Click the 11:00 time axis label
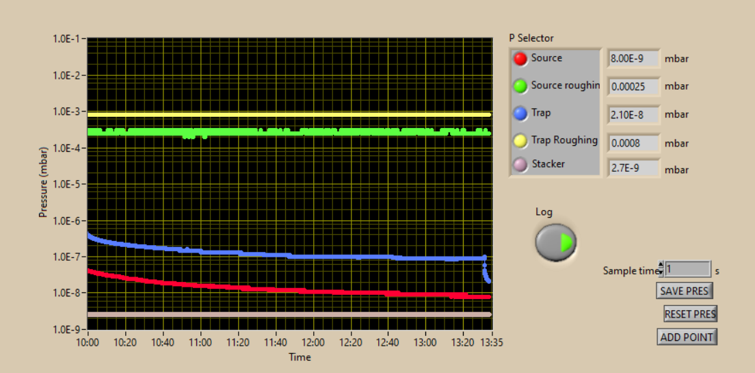Viewport: 755px width, 373px height. [200, 343]
